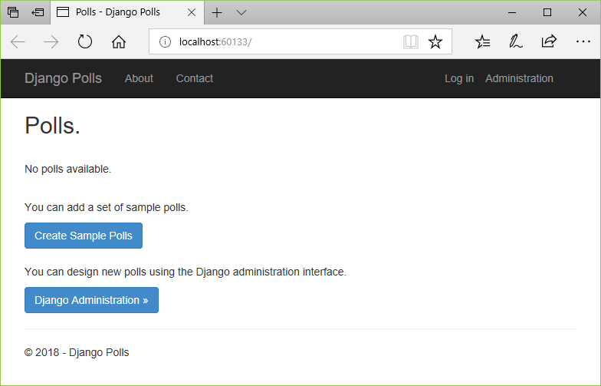Click the Log in link
Viewport: 601px width, 386px height.
tap(459, 78)
